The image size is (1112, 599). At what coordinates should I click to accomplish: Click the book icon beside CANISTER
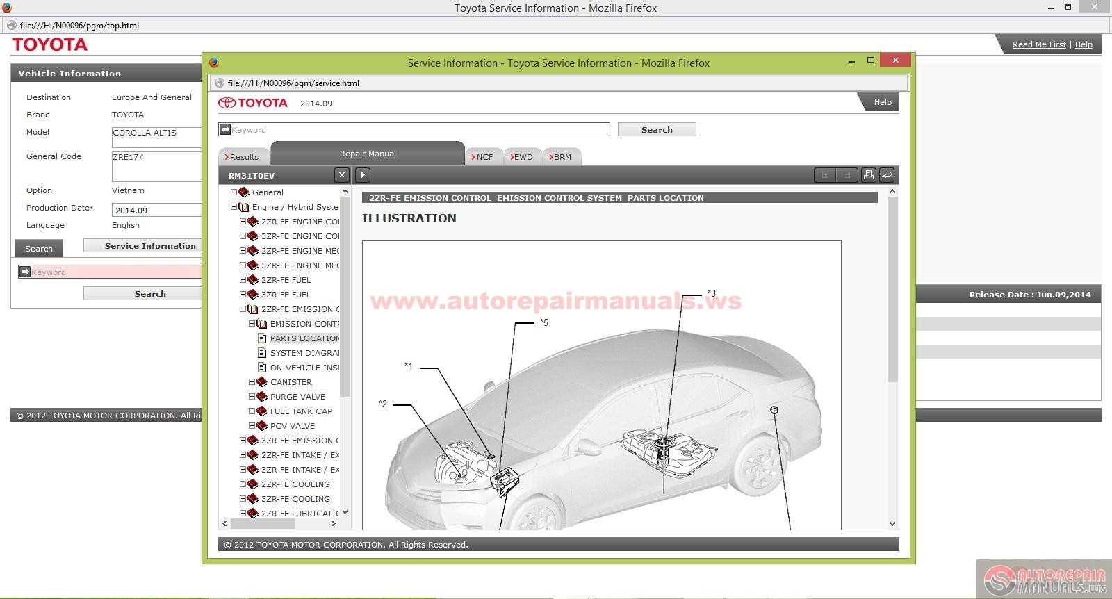tap(262, 382)
